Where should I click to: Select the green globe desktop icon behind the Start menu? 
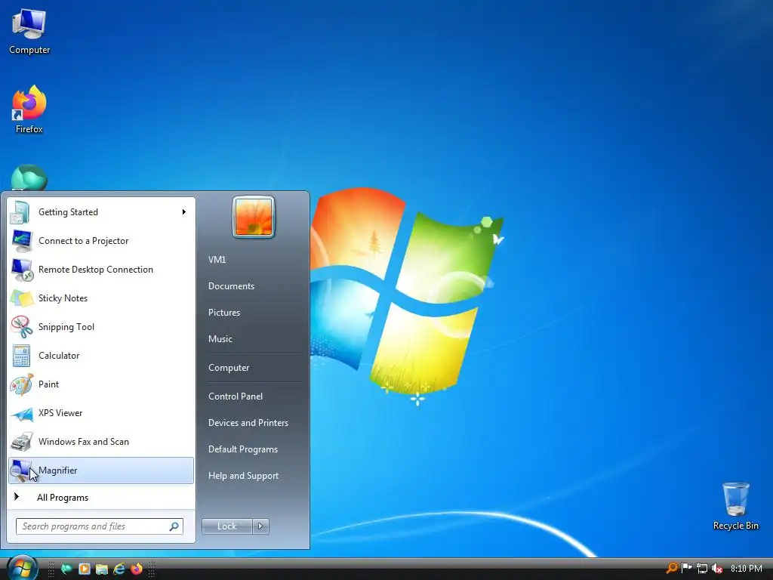[x=29, y=177]
